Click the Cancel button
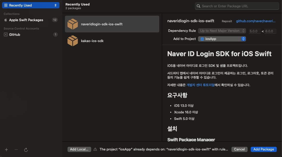 [239, 149]
